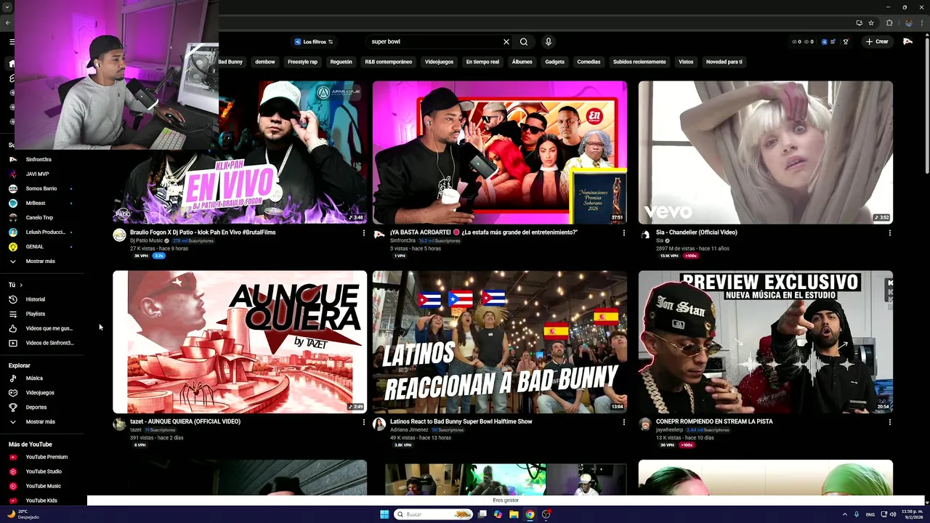The width and height of the screenshot is (930, 523).
Task: Click the super bowl search field
Action: (x=433, y=41)
